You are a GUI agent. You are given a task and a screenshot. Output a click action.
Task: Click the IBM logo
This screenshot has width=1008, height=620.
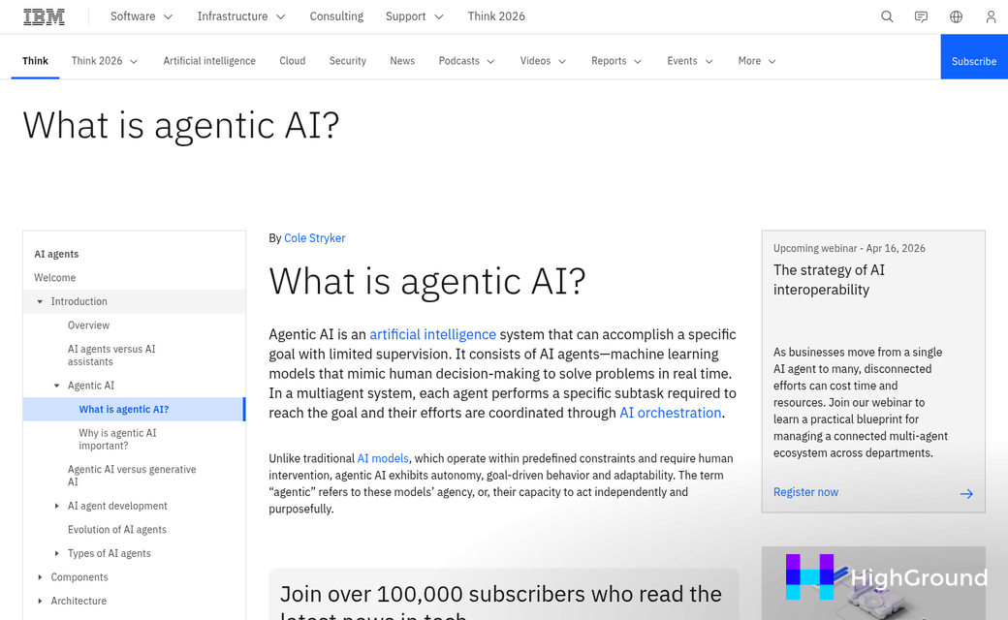(x=44, y=16)
